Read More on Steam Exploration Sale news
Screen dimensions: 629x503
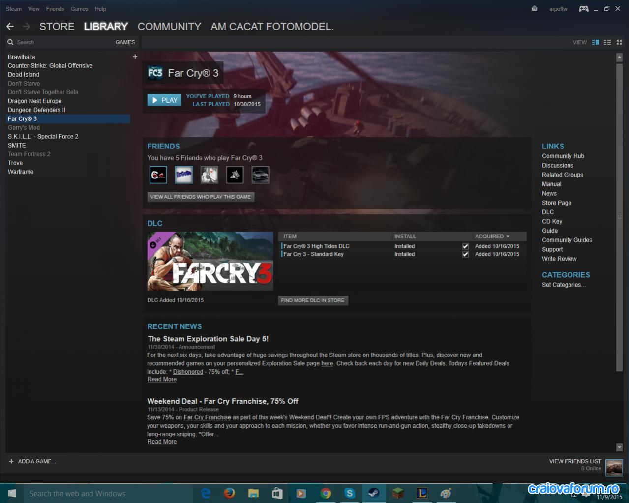[x=162, y=380]
